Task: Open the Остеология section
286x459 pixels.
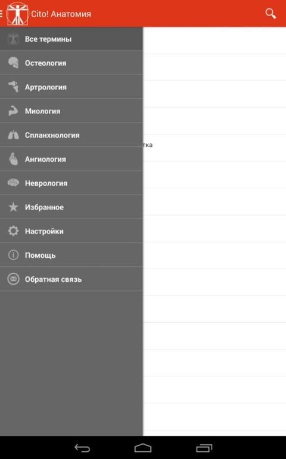Action: click(71, 63)
